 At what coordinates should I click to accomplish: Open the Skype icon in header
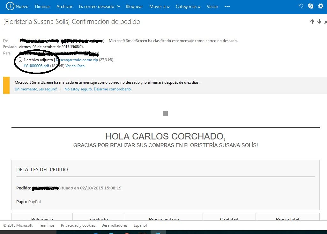[x=311, y=6]
